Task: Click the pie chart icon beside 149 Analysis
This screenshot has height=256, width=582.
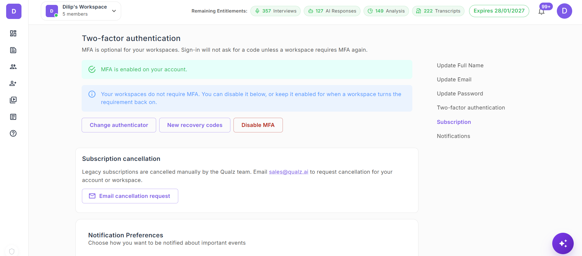Action: [370, 11]
